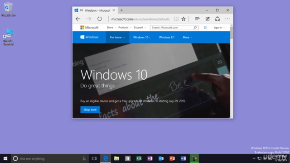Make a Web Note icon
Image resolution: width=290 pixels, height=163 pixels.
click(208, 19)
